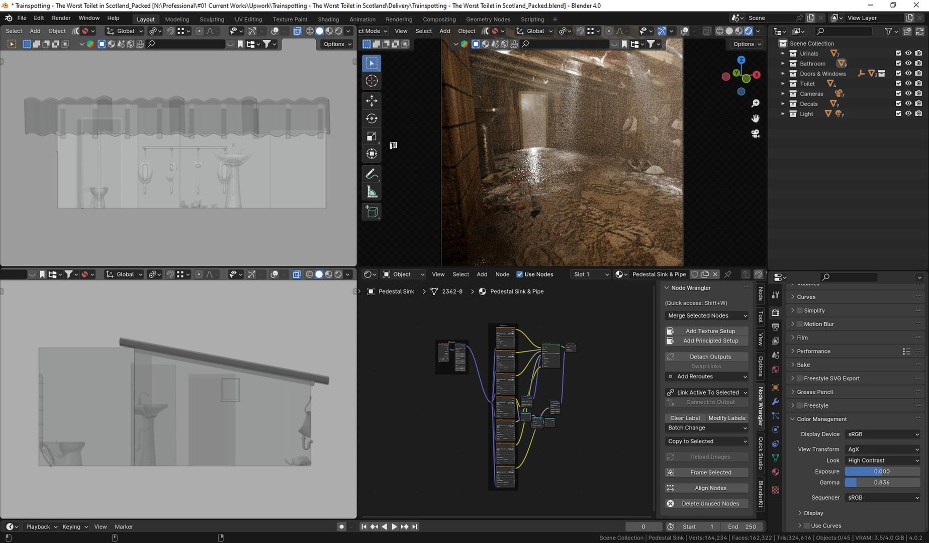Select the Add Cube tool
This screenshot has width=929, height=543.
tap(371, 212)
